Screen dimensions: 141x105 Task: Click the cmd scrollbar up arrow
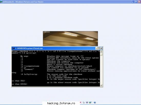(x=101, y=52)
